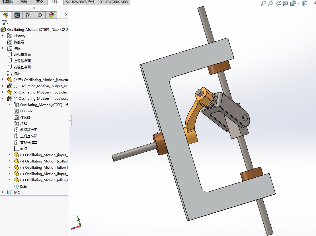
Task: Expand bottom-level 配合 mates folder
Action: point(3,192)
